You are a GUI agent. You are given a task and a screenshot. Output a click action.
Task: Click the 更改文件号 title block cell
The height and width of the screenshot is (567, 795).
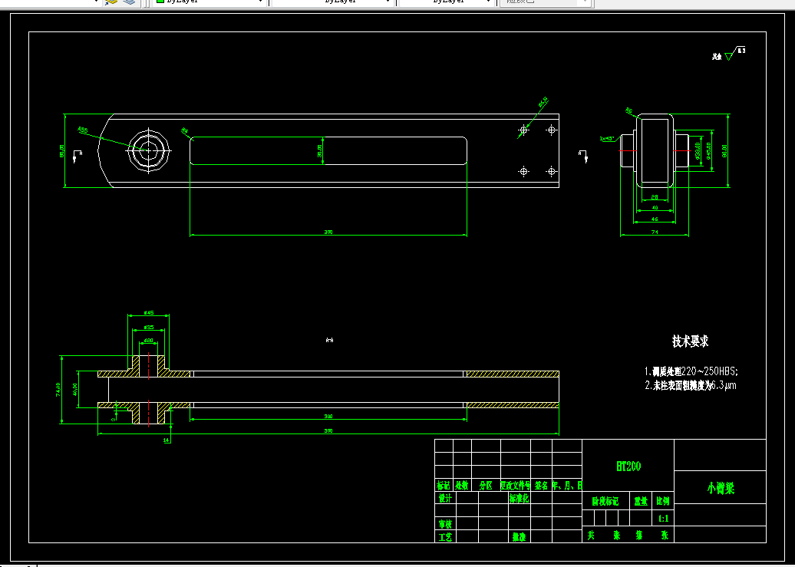515,486
